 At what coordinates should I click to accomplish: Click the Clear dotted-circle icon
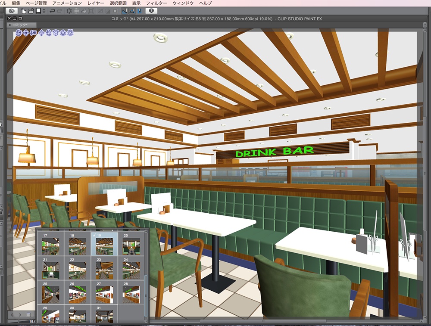pos(69,11)
